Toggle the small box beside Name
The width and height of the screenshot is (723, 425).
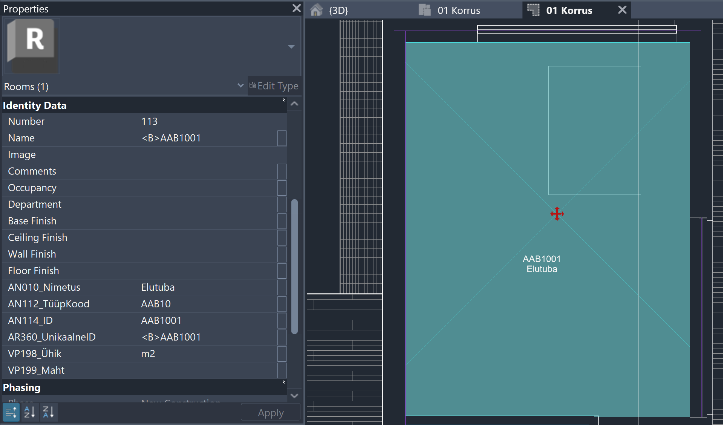[282, 138]
